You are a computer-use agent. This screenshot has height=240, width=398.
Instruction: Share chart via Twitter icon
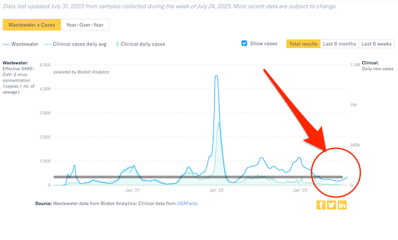point(332,205)
